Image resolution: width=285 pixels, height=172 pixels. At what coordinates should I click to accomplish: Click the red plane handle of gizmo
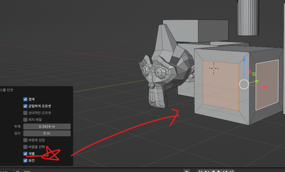[x=250, y=72]
